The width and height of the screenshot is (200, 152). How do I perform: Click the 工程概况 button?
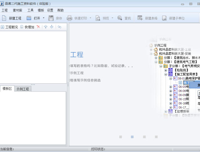tap(9, 27)
